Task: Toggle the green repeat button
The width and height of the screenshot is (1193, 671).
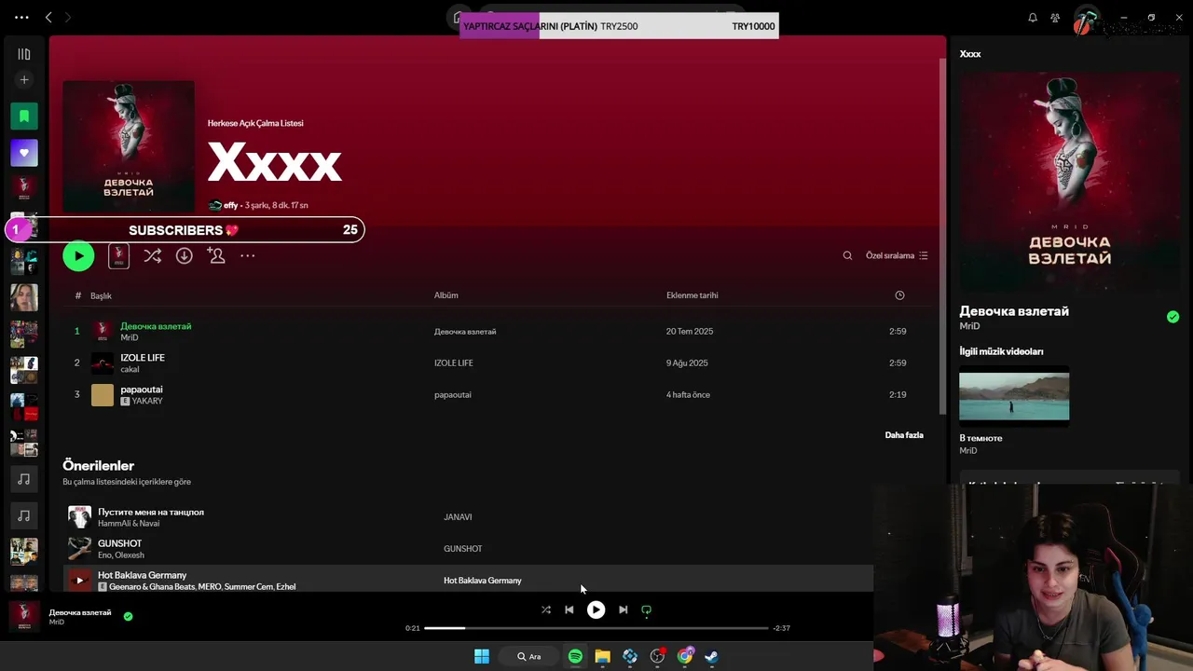Action: point(646,610)
